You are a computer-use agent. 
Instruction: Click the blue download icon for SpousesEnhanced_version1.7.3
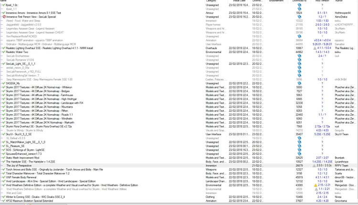tap(299, 154)
